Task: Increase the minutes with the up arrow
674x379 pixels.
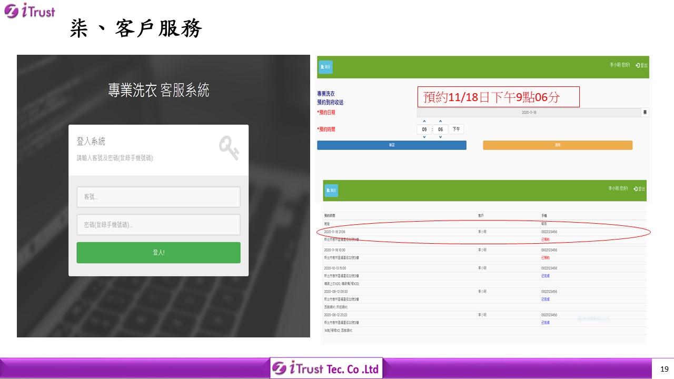Action: (x=440, y=122)
